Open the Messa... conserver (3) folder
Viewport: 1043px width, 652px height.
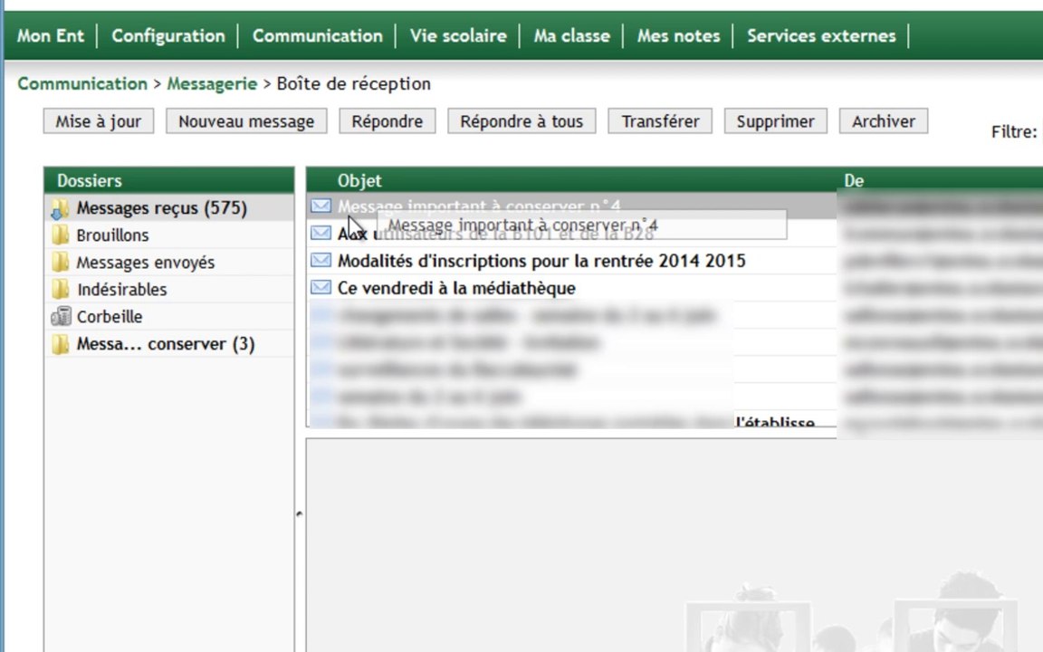(x=169, y=344)
